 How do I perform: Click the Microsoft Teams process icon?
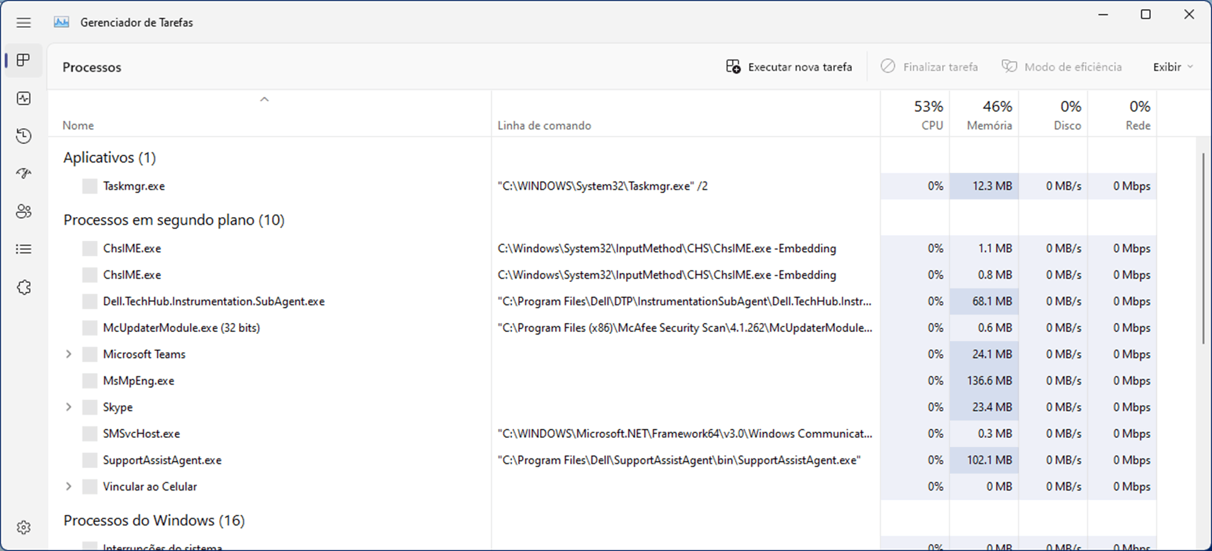(x=90, y=354)
